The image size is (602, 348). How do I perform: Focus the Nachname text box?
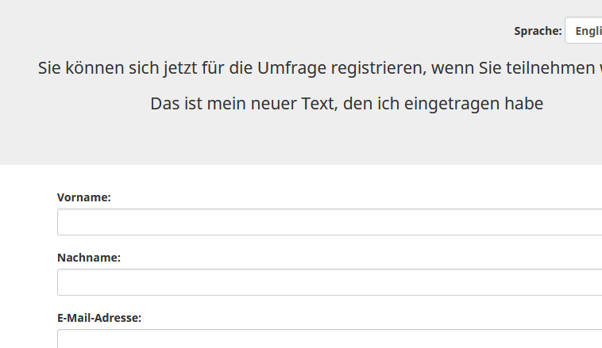click(x=329, y=282)
